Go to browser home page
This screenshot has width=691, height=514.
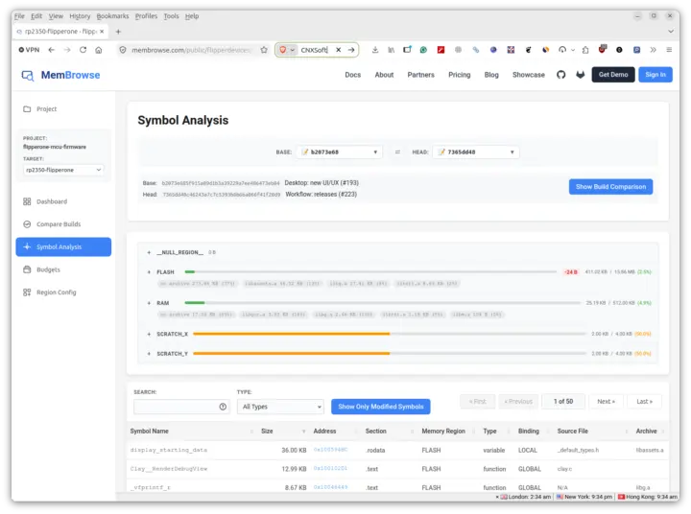coord(99,50)
